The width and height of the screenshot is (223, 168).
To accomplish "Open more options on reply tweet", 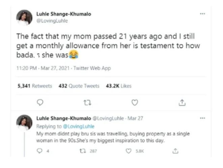I will pyautogui.click(x=202, y=118).
